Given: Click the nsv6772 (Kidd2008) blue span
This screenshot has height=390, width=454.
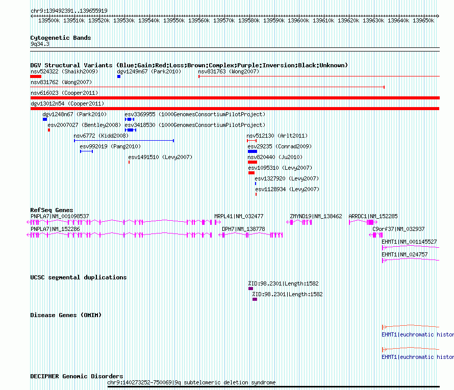Looking at the screenshot, I should tap(124, 141).
